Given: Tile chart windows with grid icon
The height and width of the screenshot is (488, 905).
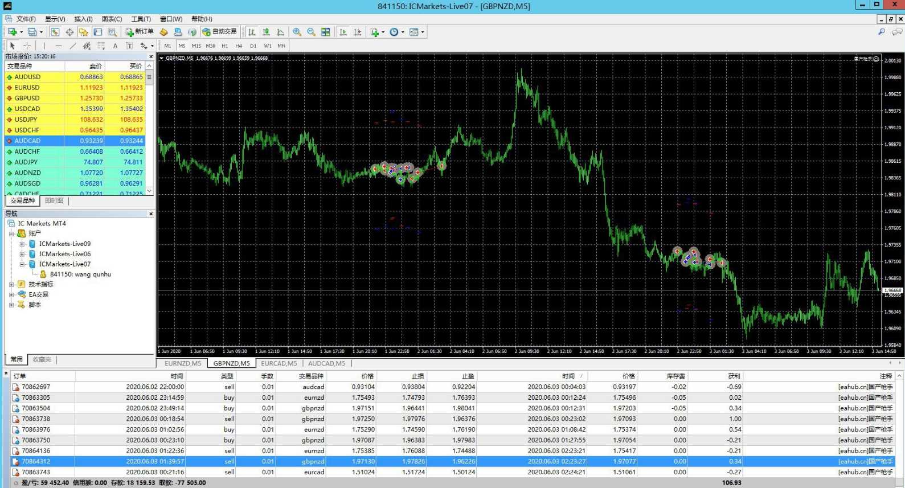Looking at the screenshot, I should [326, 32].
